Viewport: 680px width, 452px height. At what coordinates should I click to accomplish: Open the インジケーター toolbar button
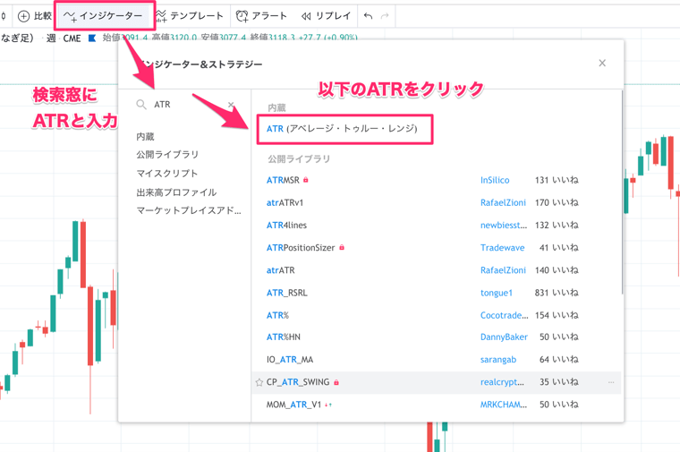click(x=103, y=16)
